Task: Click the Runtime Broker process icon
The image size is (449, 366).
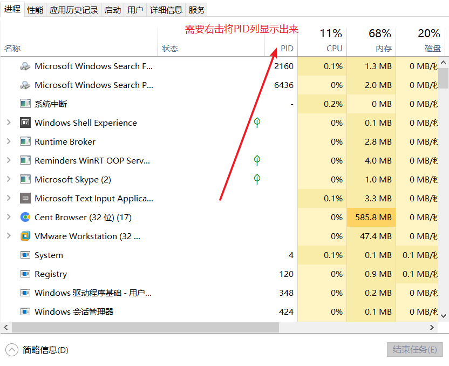Action: point(25,141)
